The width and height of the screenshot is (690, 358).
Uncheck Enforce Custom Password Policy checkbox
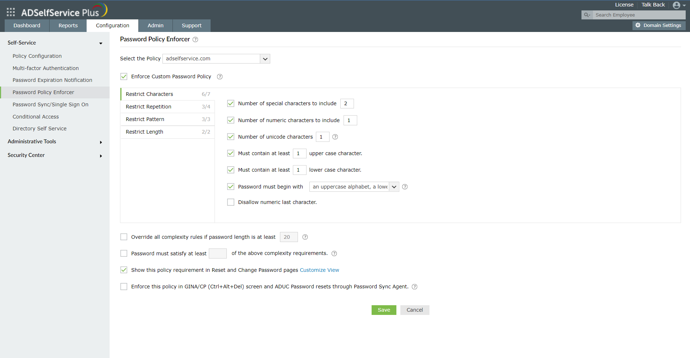pyautogui.click(x=124, y=76)
